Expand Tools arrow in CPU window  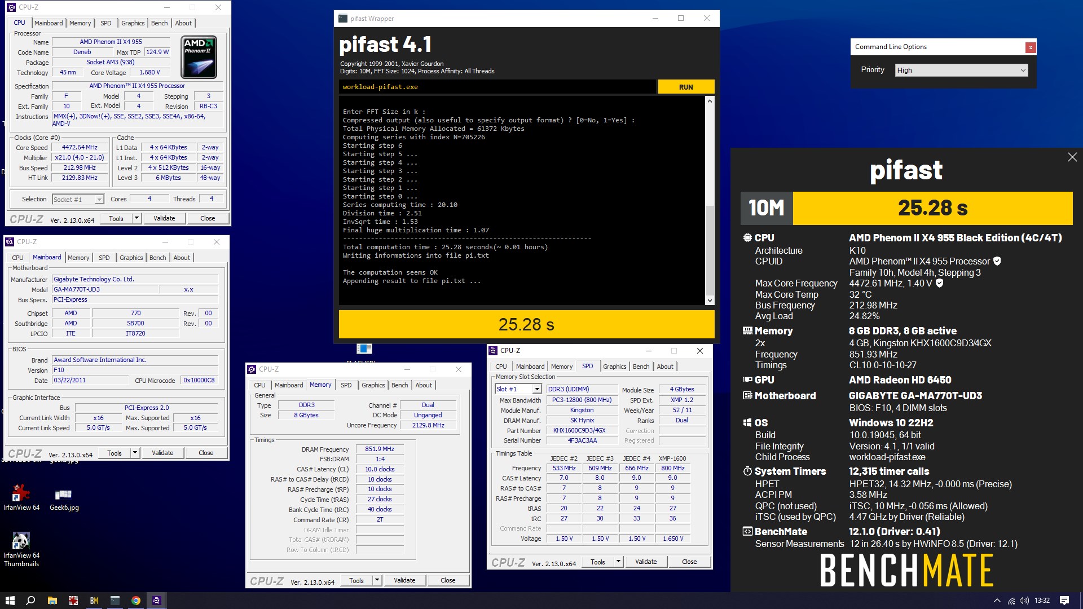click(137, 218)
